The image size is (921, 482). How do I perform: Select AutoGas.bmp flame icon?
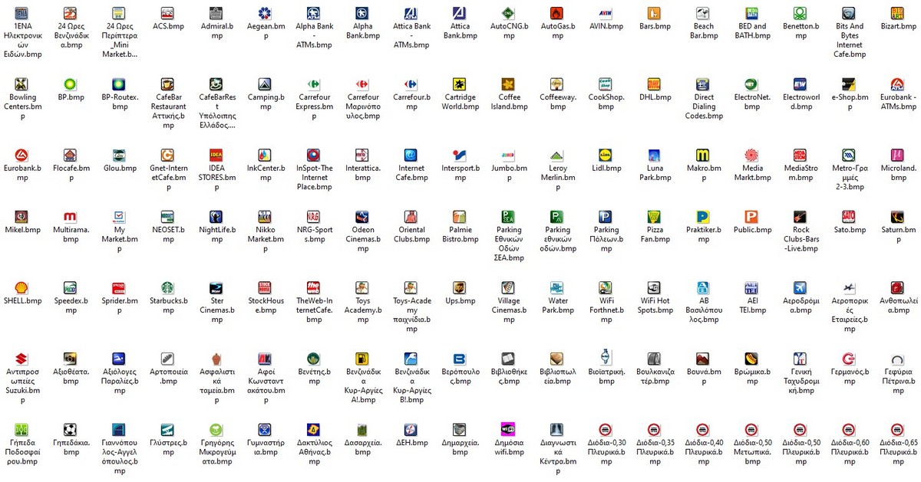pos(556,13)
